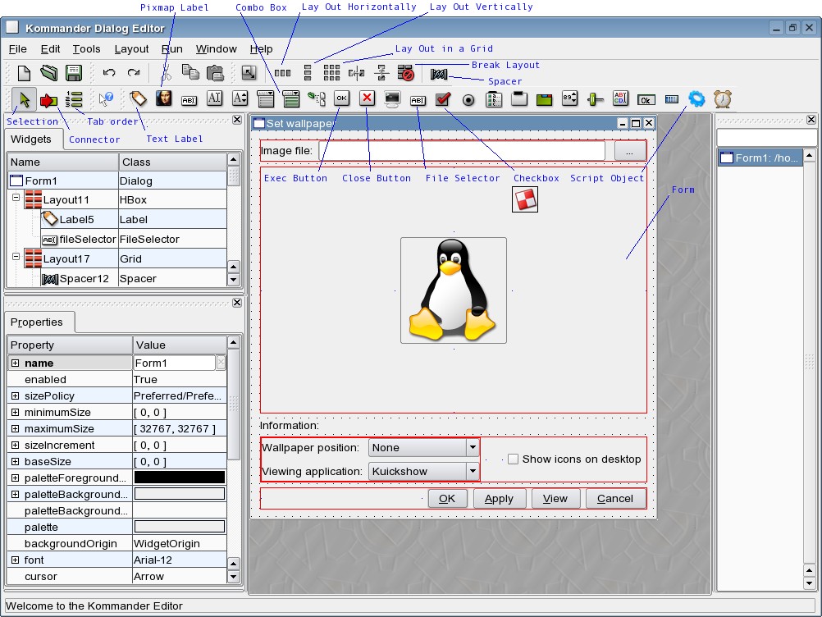Select the Checkbox widget tool
This screenshot has width=822, height=617.
click(x=443, y=98)
